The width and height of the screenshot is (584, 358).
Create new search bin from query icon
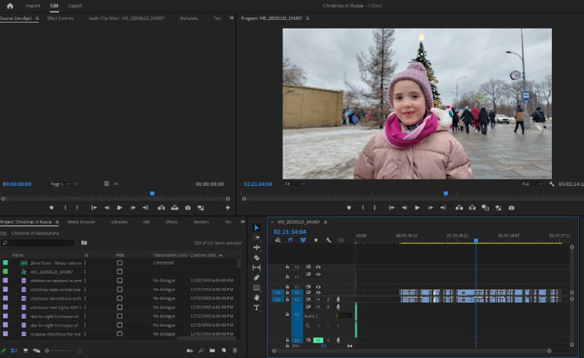[x=84, y=243]
